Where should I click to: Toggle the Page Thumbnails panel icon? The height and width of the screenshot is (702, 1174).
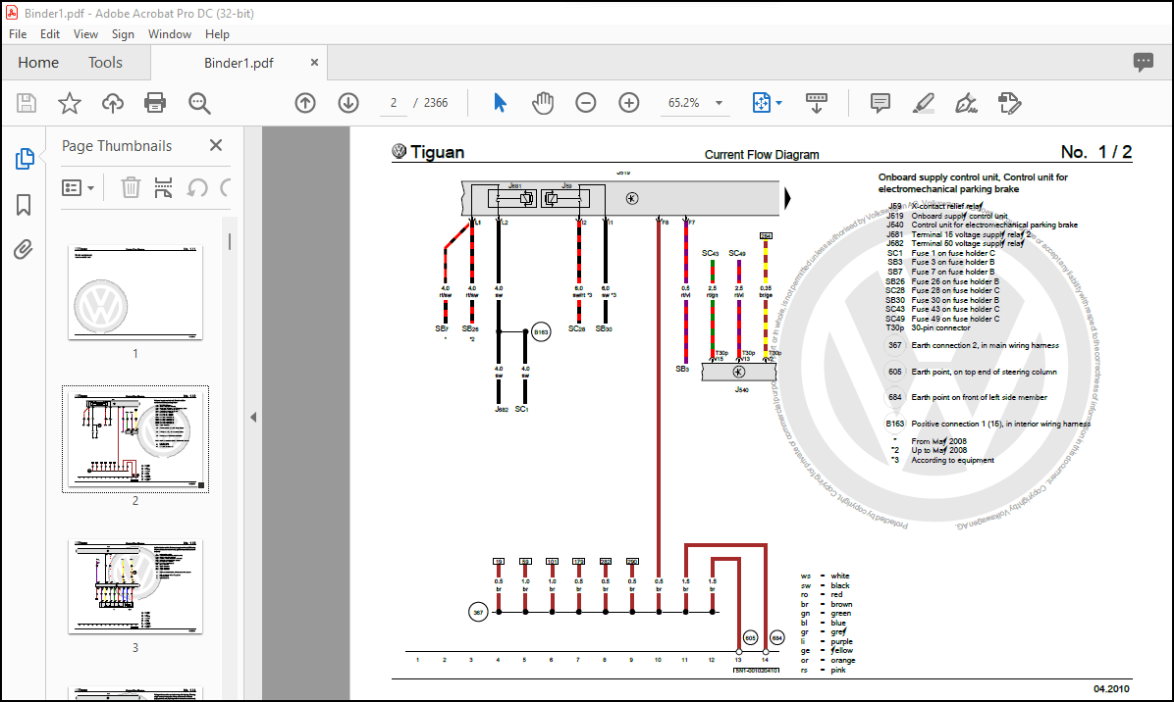point(24,159)
